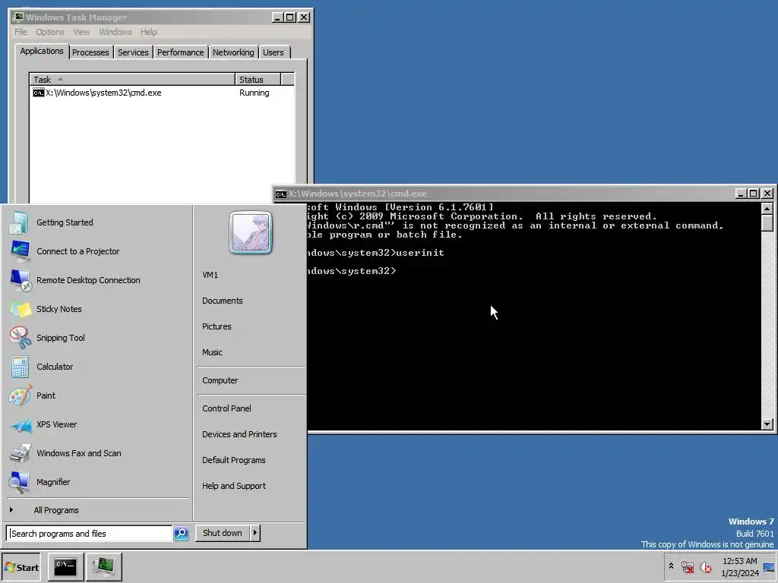The width and height of the screenshot is (778, 583).
Task: Click the Task Manager taskbar button
Action: [x=103, y=566]
